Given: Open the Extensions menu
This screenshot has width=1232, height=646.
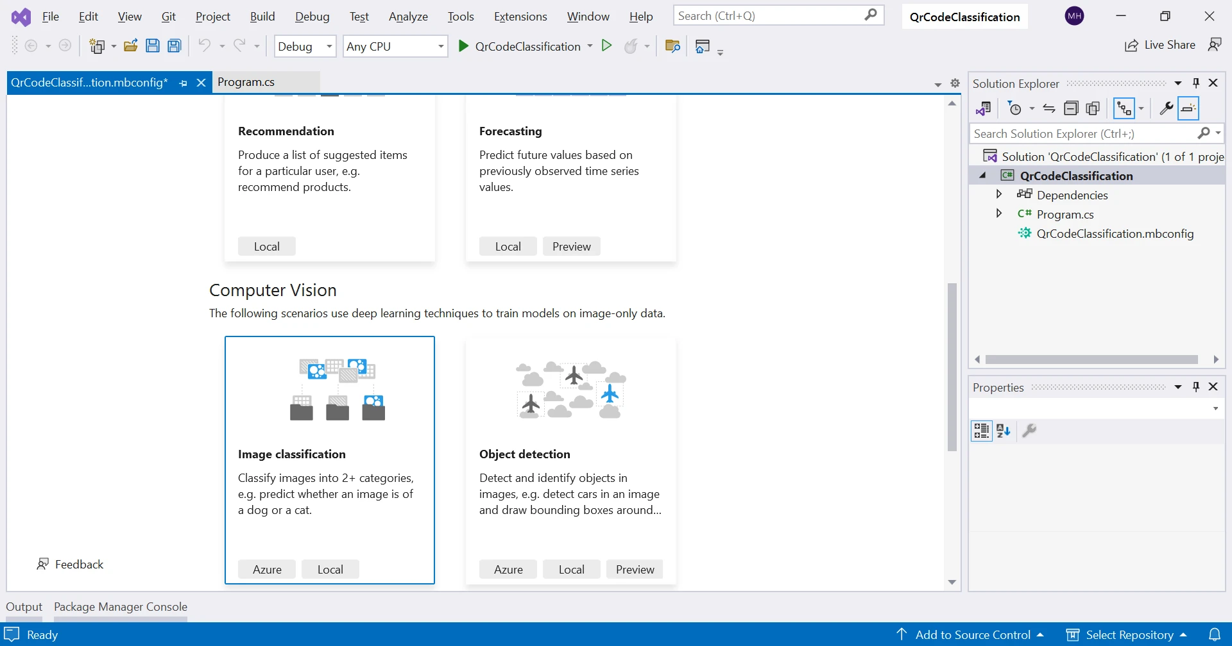Looking at the screenshot, I should pyautogui.click(x=520, y=17).
